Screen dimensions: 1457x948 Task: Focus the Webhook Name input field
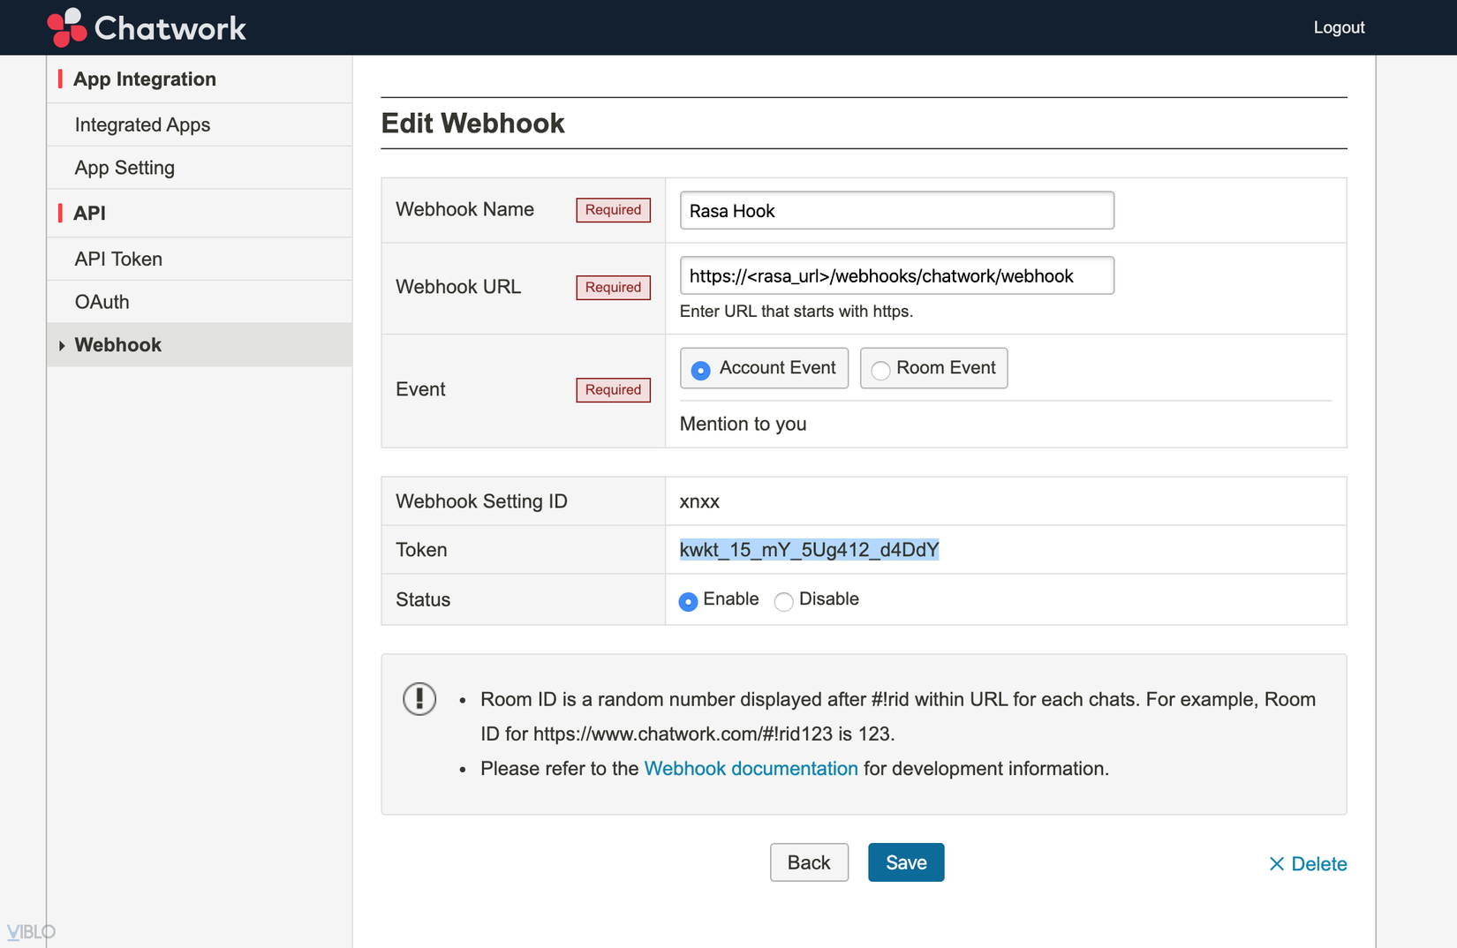[896, 211]
